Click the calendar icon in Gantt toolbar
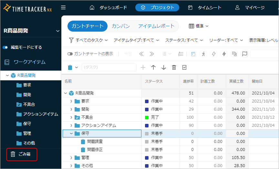The image size is (279, 169). click(193, 54)
